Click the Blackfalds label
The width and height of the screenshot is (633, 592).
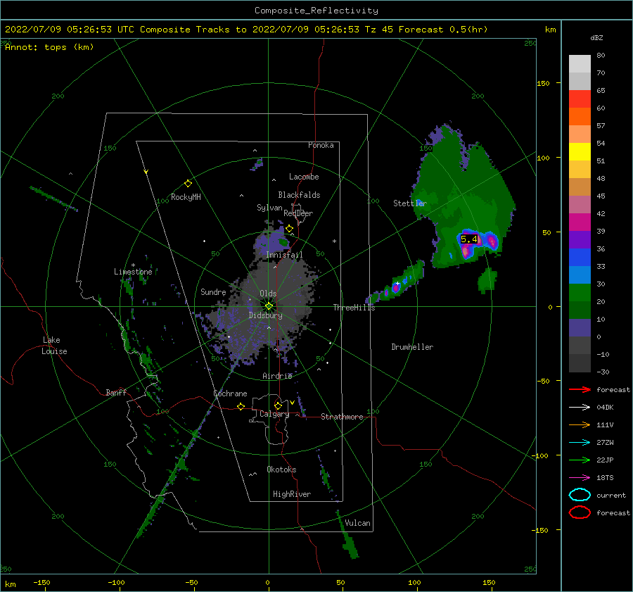pos(299,195)
